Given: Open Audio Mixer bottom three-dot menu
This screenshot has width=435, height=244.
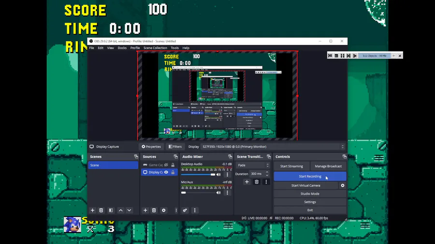Looking at the screenshot, I should (x=195, y=210).
